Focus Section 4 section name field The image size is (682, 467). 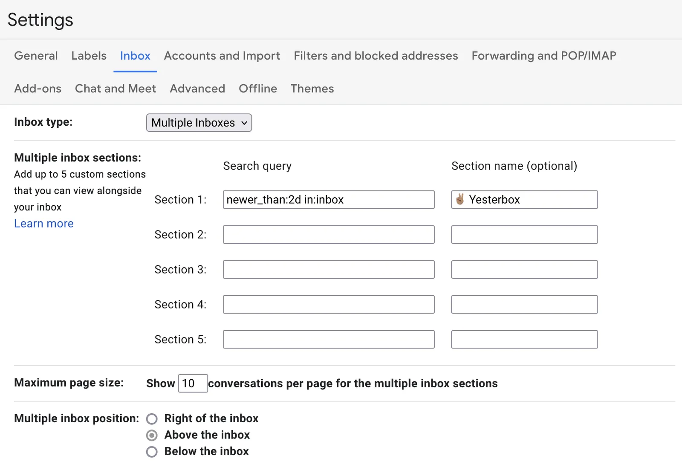click(524, 304)
